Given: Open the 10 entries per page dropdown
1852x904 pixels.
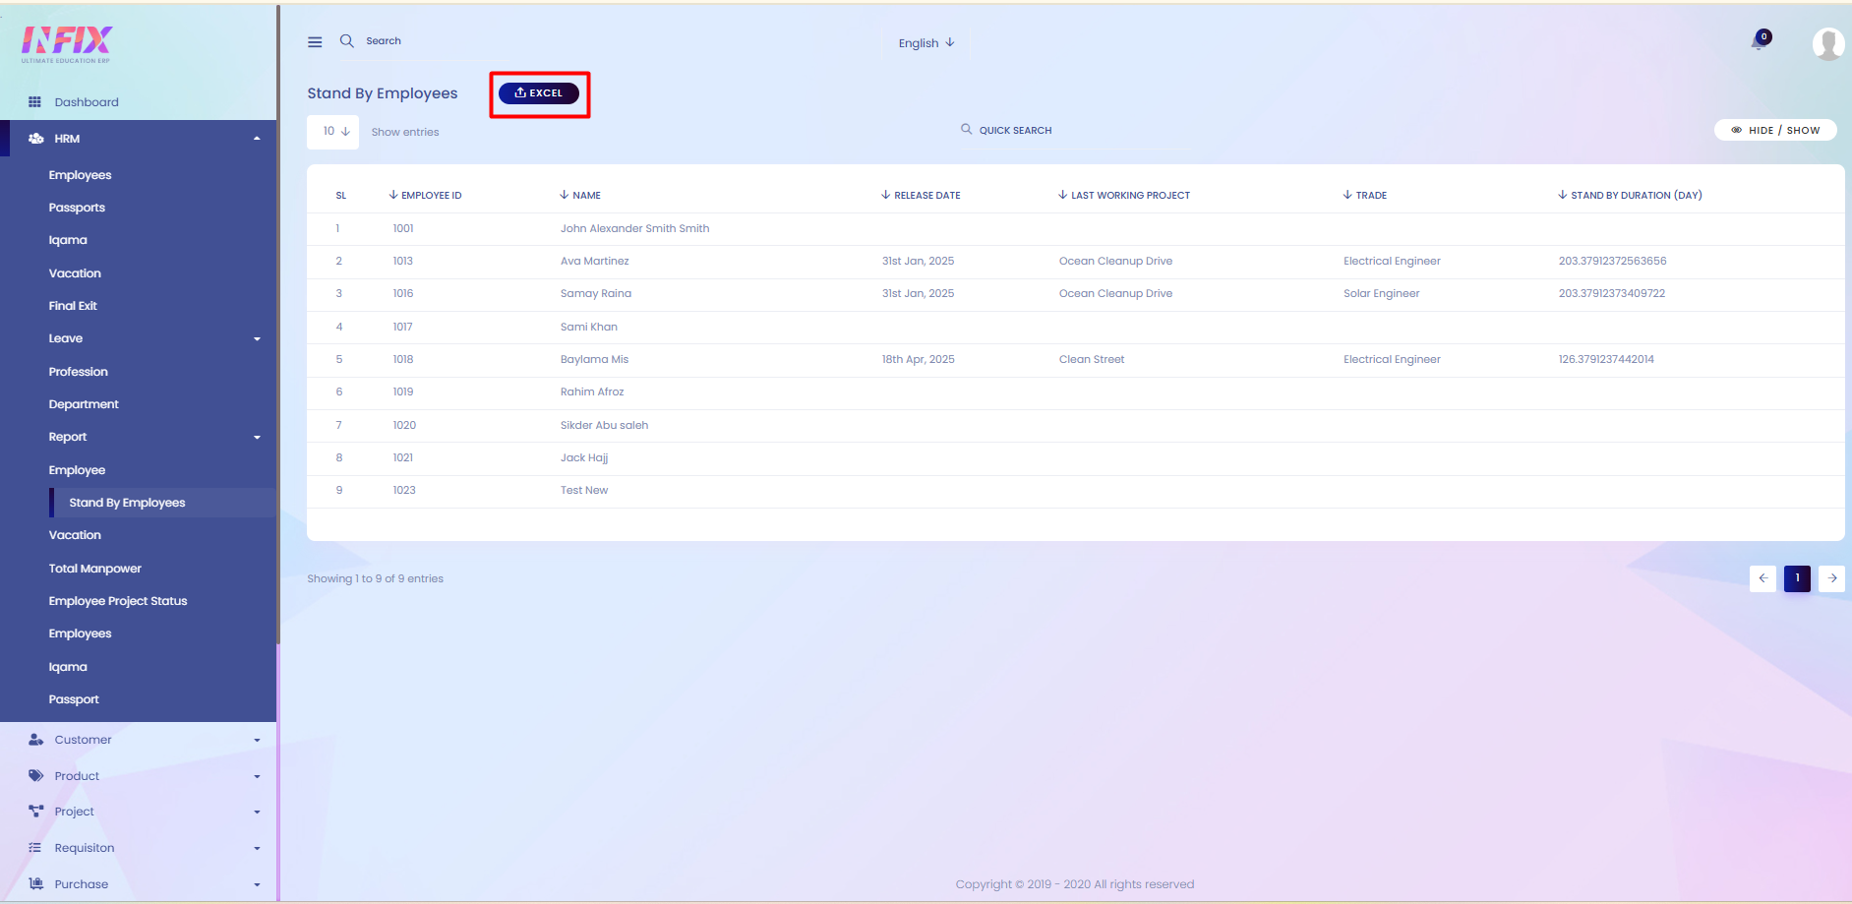Looking at the screenshot, I should 332,132.
